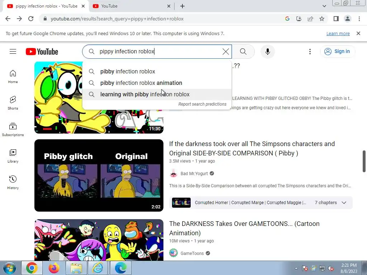Viewport: 367px width, 275px height.
Task: Visit Bad Mr.Yogurt channel name
Action: coord(194,174)
